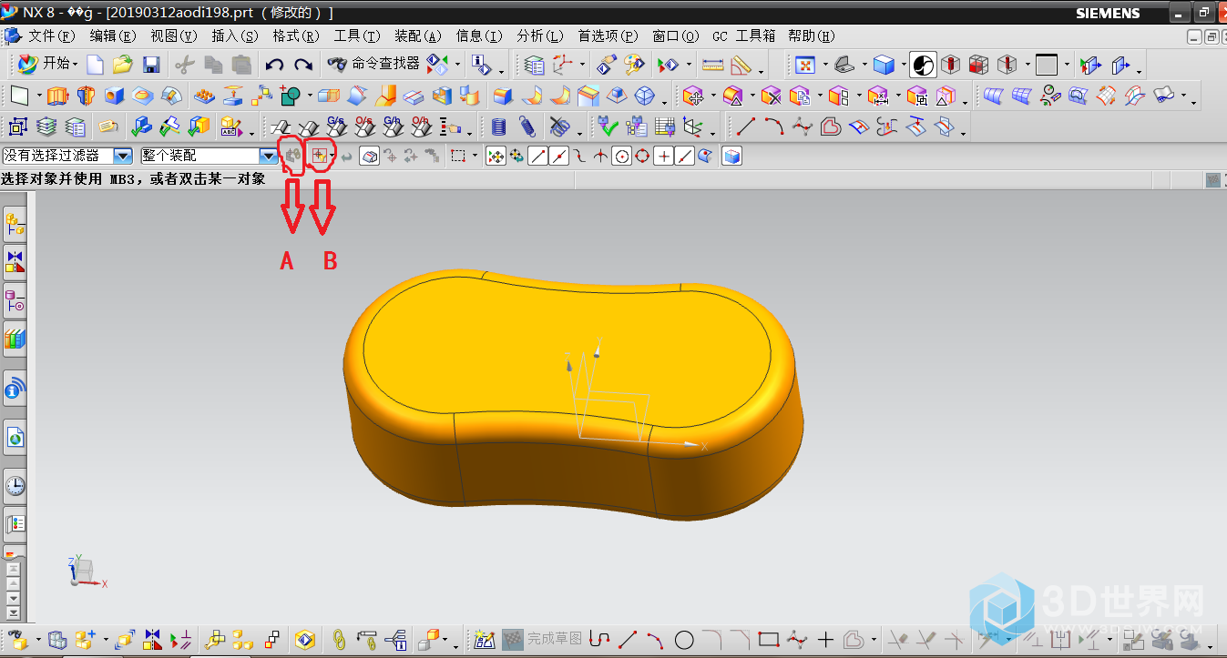The image size is (1227, 658).
Task: Redo the last undone action
Action: click(303, 65)
